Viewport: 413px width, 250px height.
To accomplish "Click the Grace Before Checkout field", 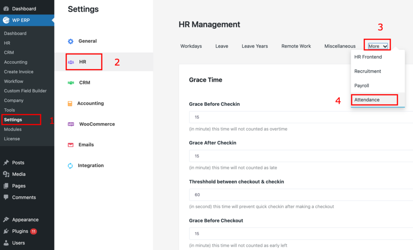I will [301, 233].
